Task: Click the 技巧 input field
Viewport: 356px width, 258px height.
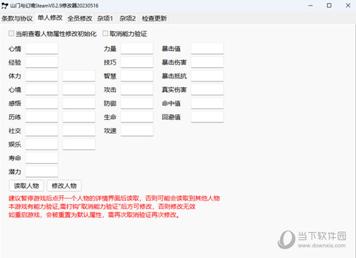Action: click(x=137, y=62)
